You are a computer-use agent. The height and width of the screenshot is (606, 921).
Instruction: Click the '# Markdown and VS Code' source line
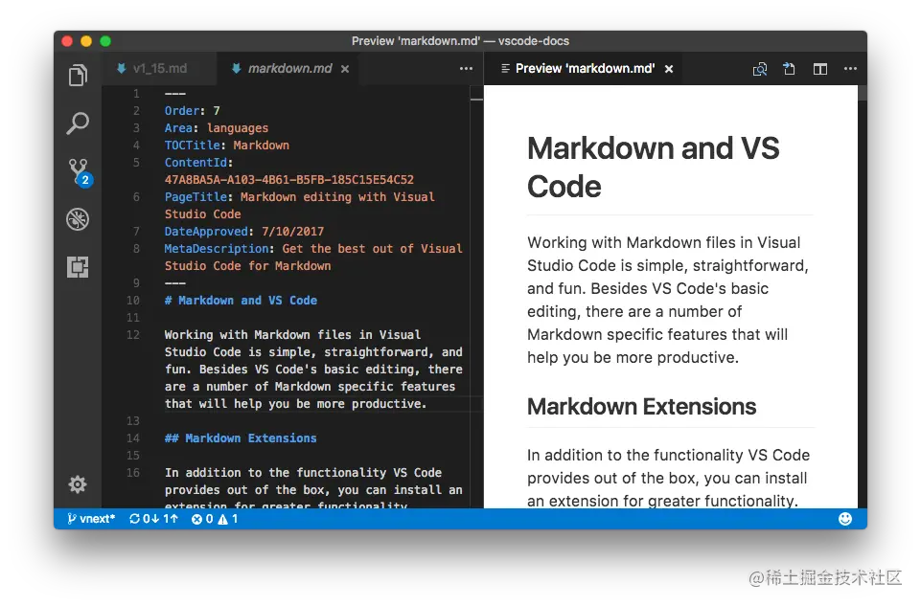[x=241, y=301]
